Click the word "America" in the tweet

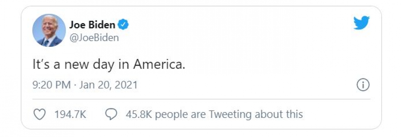159,64
